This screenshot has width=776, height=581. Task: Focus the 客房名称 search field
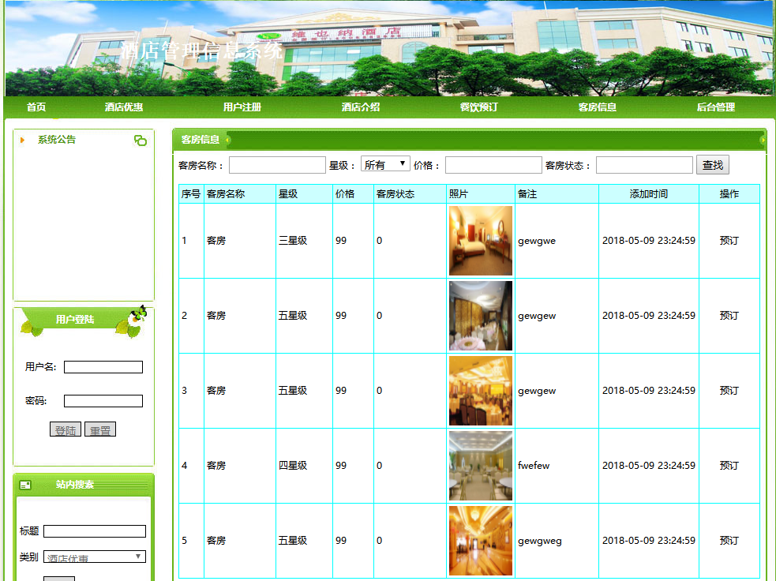(x=277, y=165)
